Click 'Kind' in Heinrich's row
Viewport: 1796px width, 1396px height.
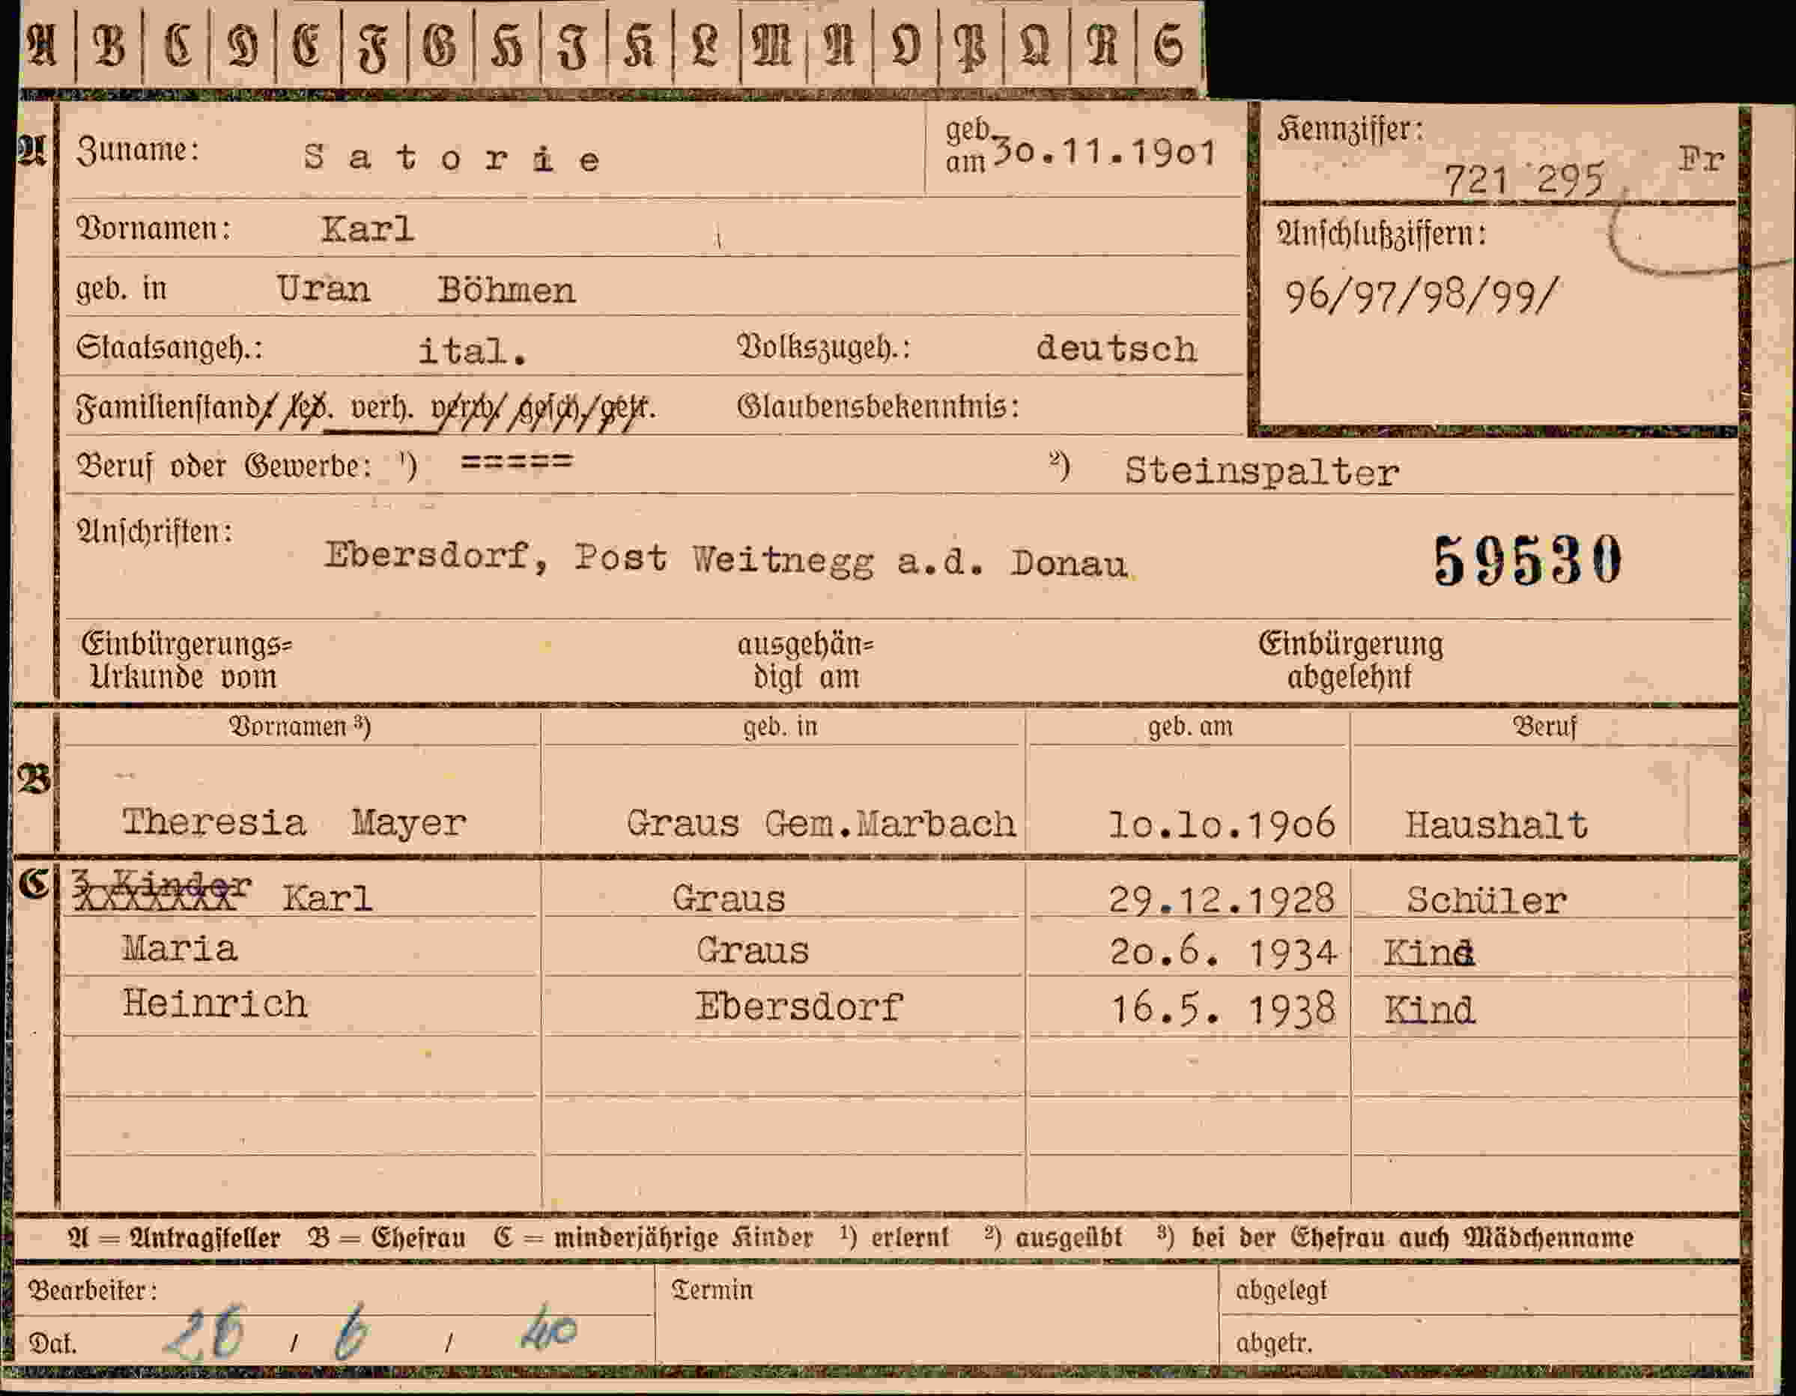[1429, 1010]
